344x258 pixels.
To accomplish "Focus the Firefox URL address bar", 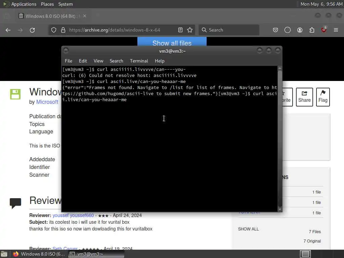I will click(x=122, y=30).
